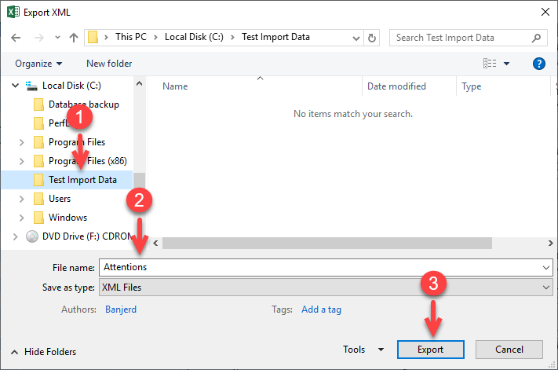Expand the DVD Drive (F:) node

(x=15, y=236)
